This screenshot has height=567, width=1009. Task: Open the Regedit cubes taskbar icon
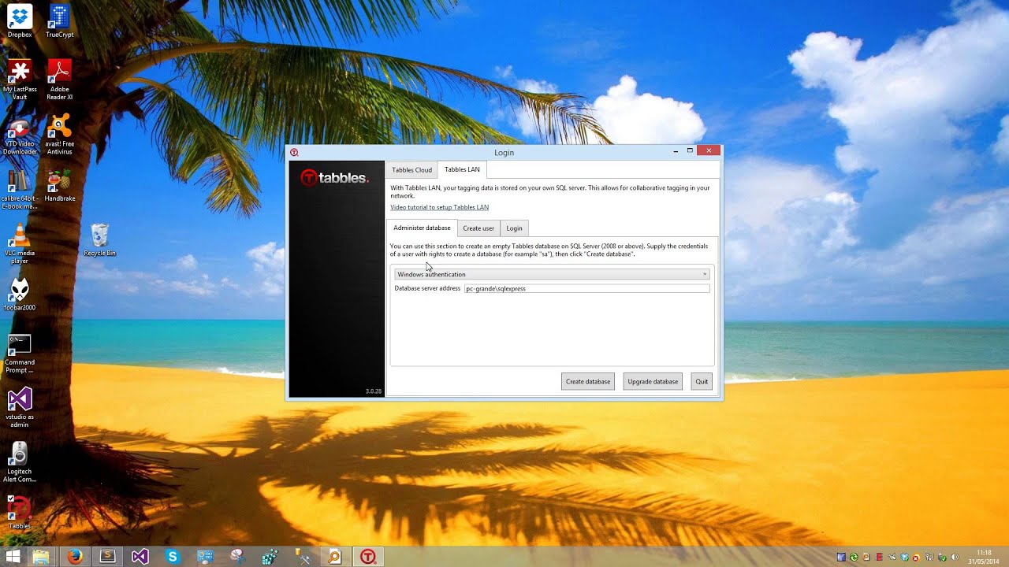[270, 557]
